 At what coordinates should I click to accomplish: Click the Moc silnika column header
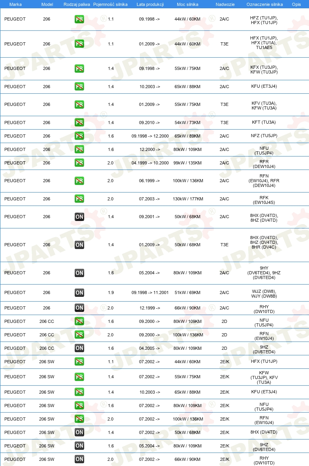tap(187, 4)
